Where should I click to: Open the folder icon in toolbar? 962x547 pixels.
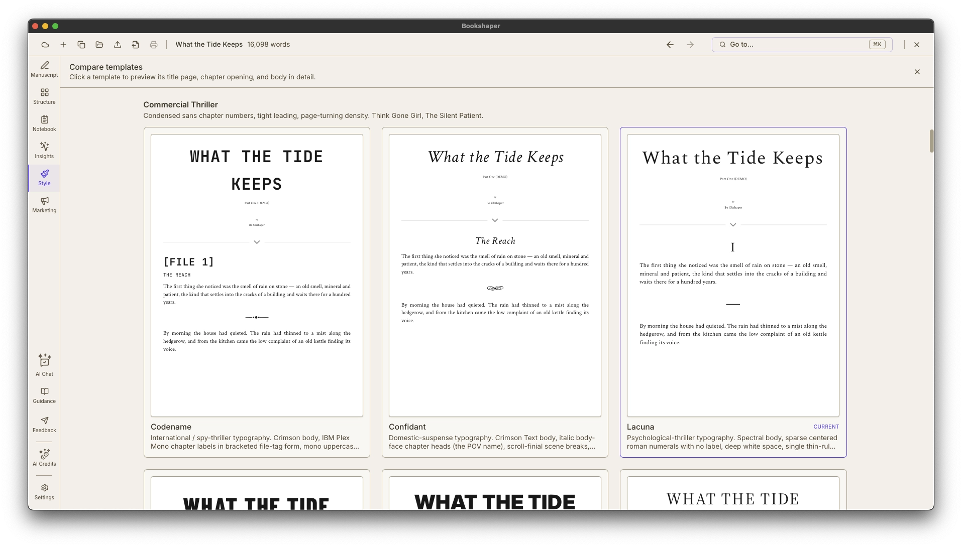(x=99, y=45)
